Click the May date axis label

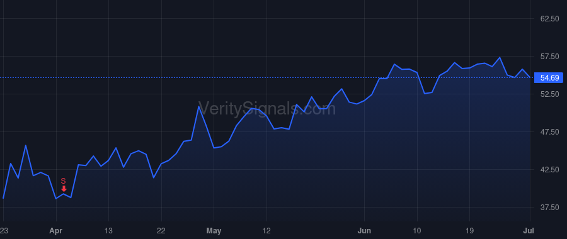214,231
